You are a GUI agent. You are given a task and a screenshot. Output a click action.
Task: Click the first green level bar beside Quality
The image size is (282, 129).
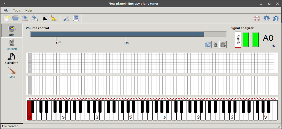246,40
